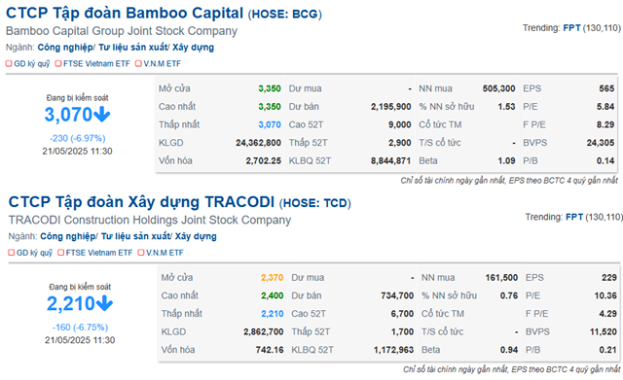Click BCG current price 3,070
Viewport: 623px width, 380px height.
point(68,115)
